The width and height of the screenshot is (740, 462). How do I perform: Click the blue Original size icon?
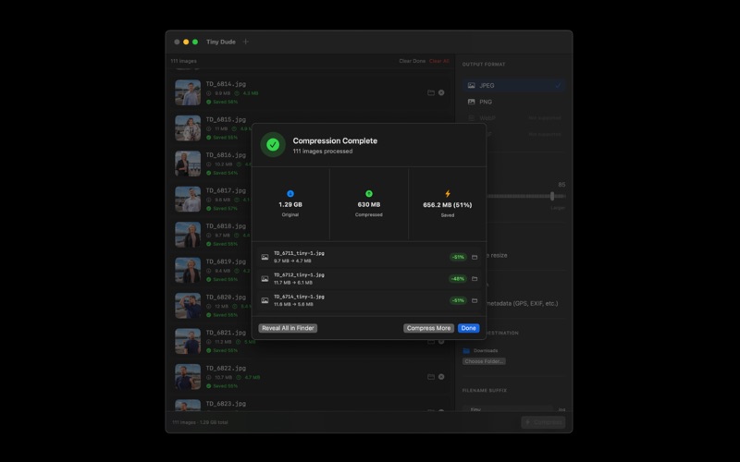tap(290, 194)
